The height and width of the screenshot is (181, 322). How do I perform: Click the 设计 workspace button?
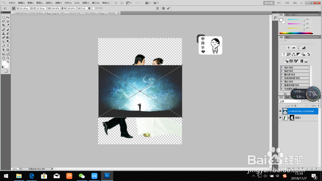click(279, 3)
